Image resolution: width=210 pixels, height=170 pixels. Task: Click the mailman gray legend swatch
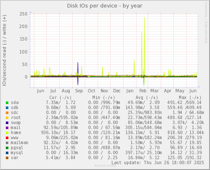[x=7, y=143]
